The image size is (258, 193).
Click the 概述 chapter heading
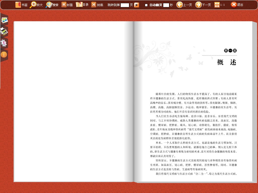pyautogui.click(x=227, y=62)
